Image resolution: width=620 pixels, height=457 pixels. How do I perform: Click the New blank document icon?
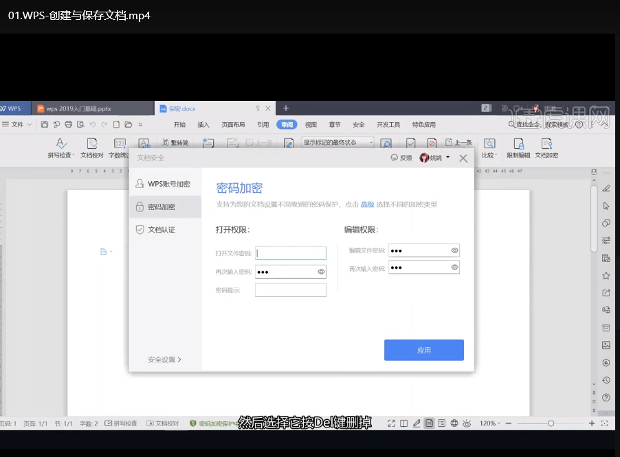(x=116, y=124)
